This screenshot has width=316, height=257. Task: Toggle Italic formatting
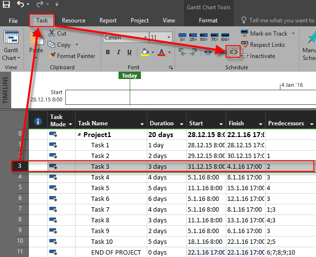click(119, 52)
